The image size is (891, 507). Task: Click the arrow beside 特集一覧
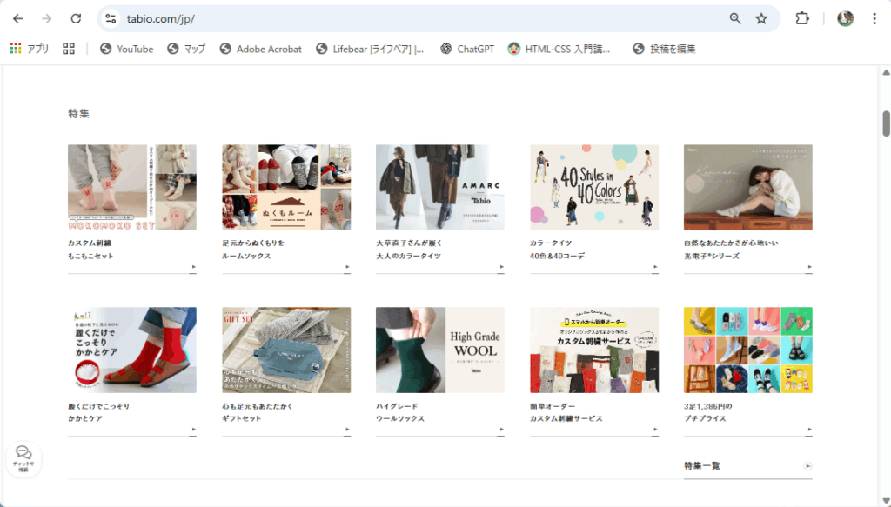click(807, 466)
